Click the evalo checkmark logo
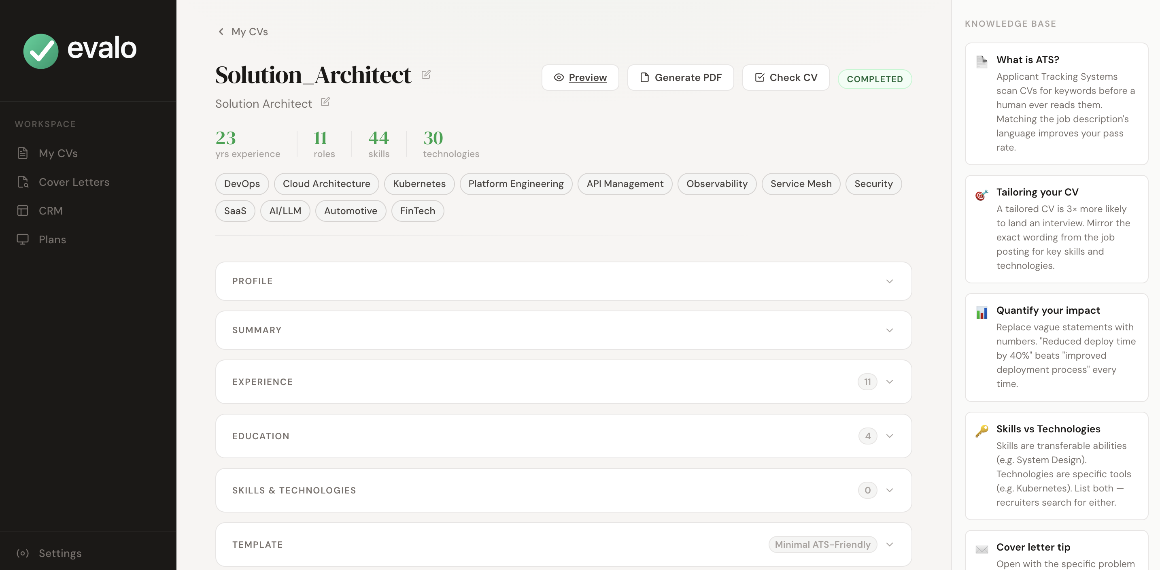 pyautogui.click(x=40, y=51)
